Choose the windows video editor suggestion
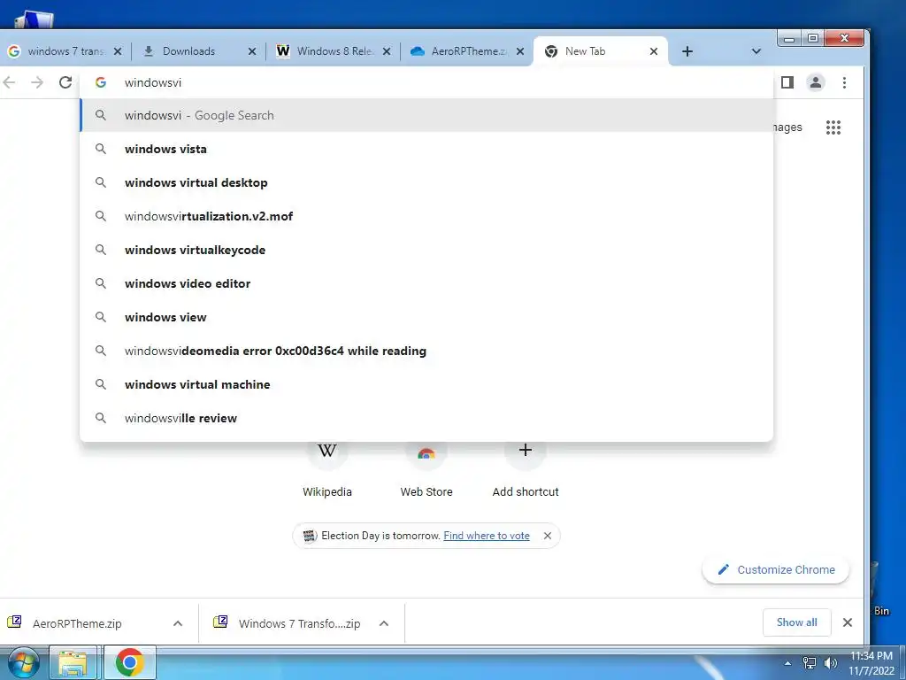 (x=426, y=283)
